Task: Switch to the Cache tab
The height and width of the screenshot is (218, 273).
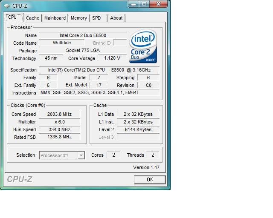Action: click(x=32, y=18)
